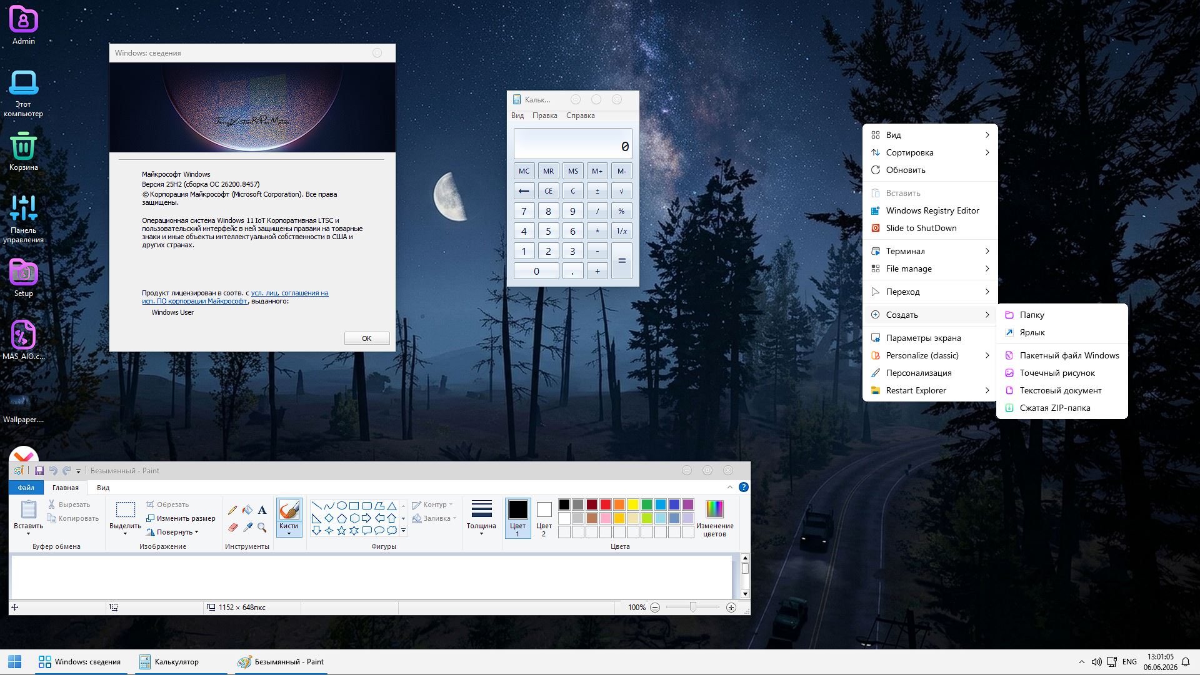Choose Папку in the Создать submenu

point(1062,315)
